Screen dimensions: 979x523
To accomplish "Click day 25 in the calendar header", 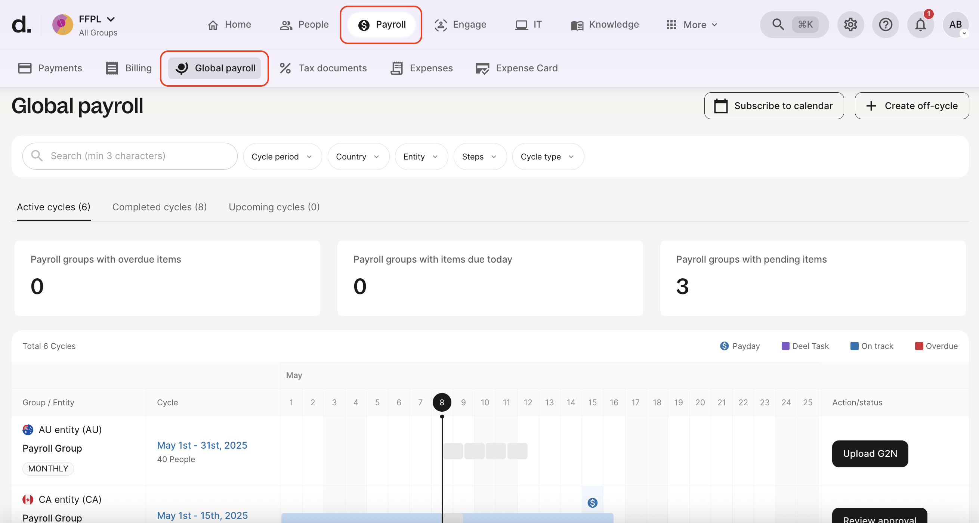I will pos(807,402).
